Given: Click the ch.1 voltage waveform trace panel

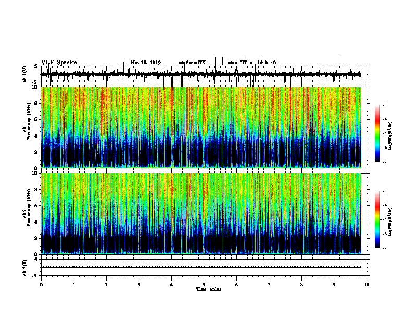Looking at the screenshot, I should pos(204,74).
